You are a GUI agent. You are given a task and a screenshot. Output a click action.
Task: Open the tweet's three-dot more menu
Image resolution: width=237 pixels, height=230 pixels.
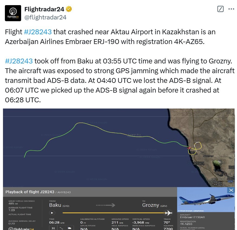pos(231,9)
